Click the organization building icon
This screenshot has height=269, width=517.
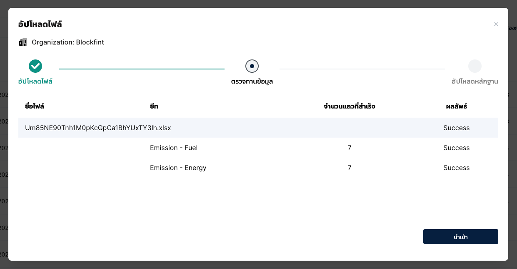pos(23,42)
